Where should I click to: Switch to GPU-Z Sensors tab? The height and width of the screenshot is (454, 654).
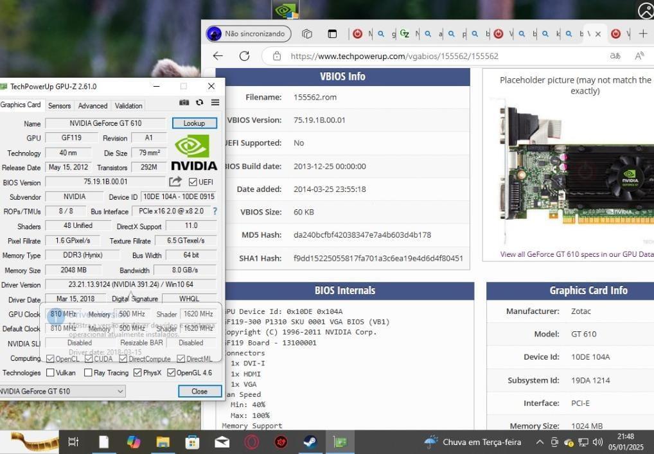click(59, 106)
